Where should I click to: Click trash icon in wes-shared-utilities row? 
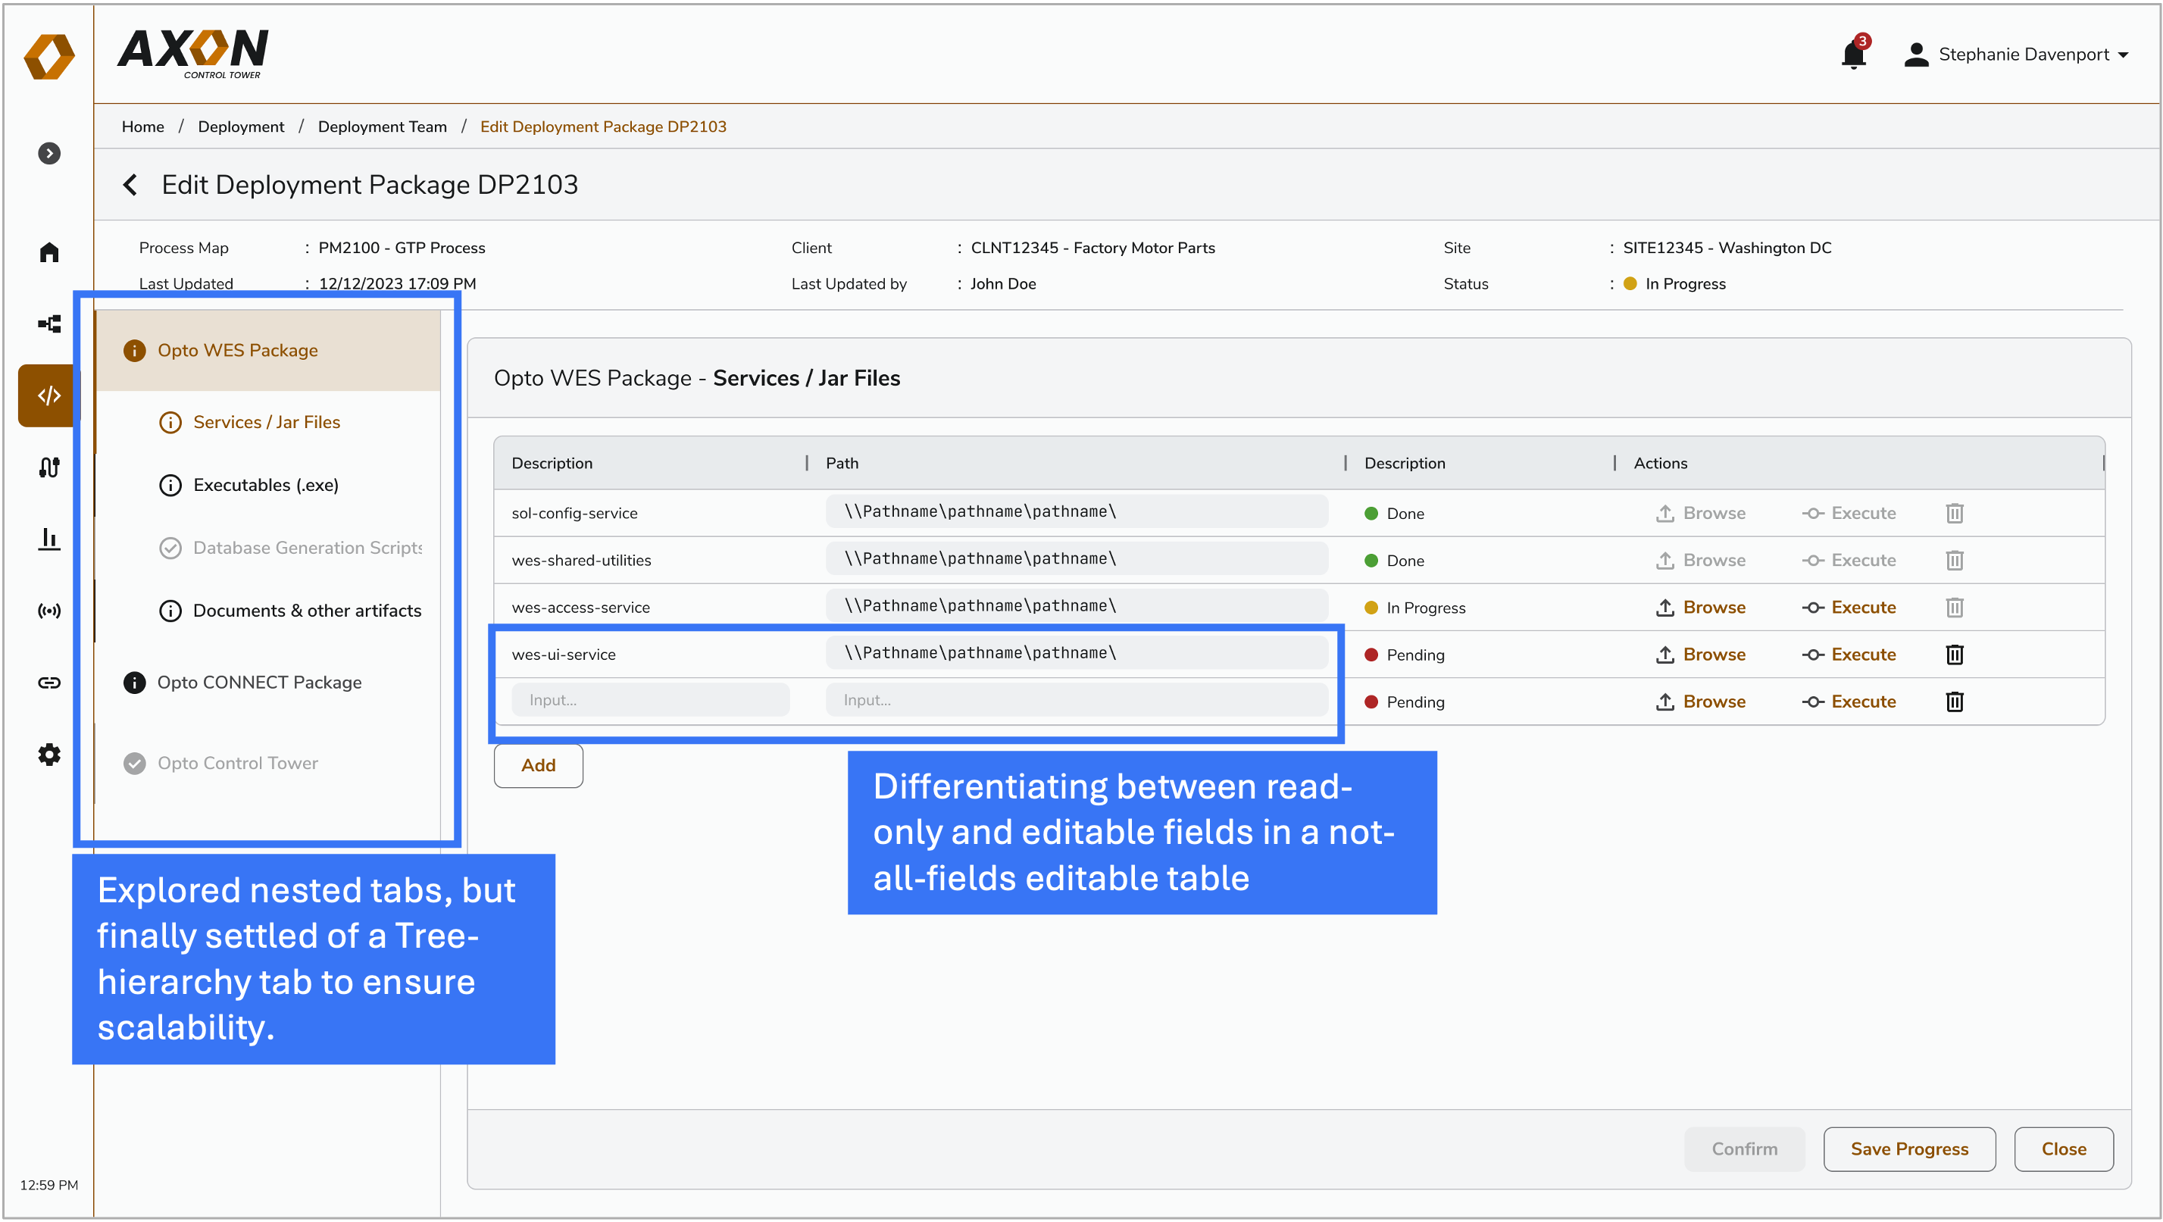coord(1954,560)
